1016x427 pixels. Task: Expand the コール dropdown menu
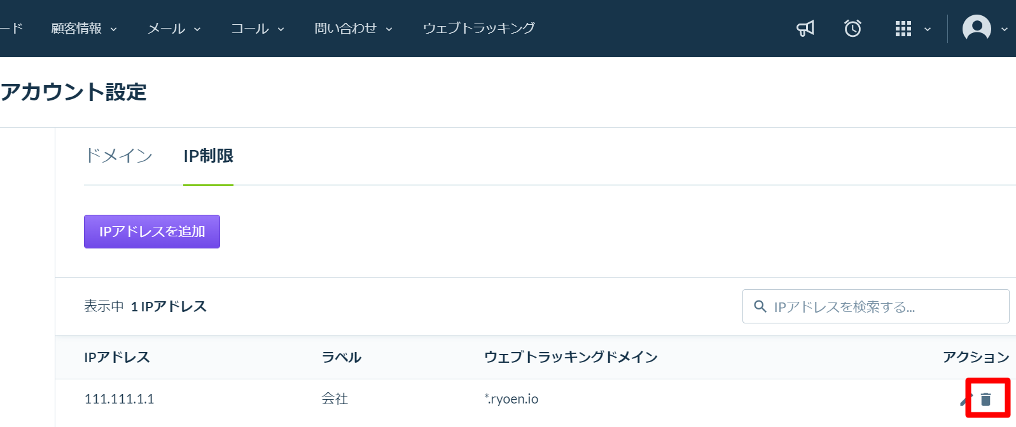click(258, 29)
